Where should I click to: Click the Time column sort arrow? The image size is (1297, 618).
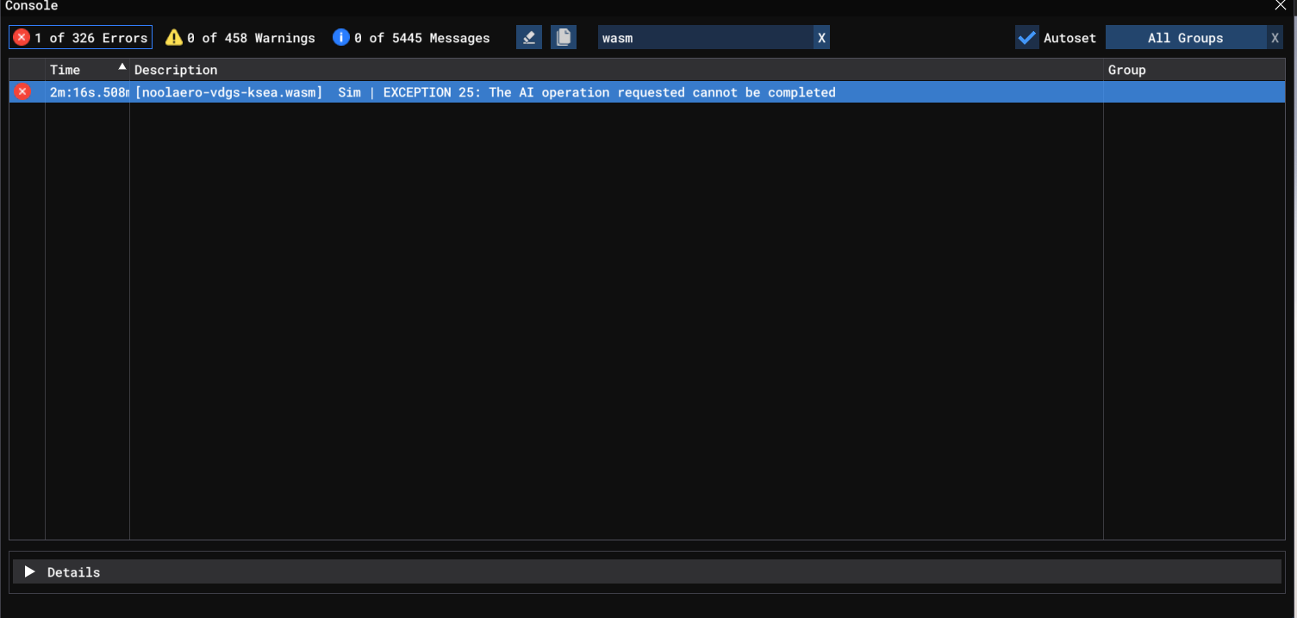[x=122, y=67]
